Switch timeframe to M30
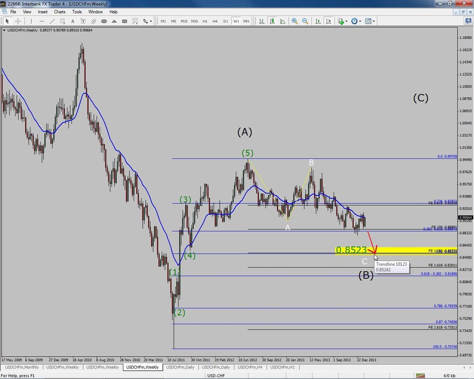Viewport: 474px width, 379px height. click(x=194, y=21)
